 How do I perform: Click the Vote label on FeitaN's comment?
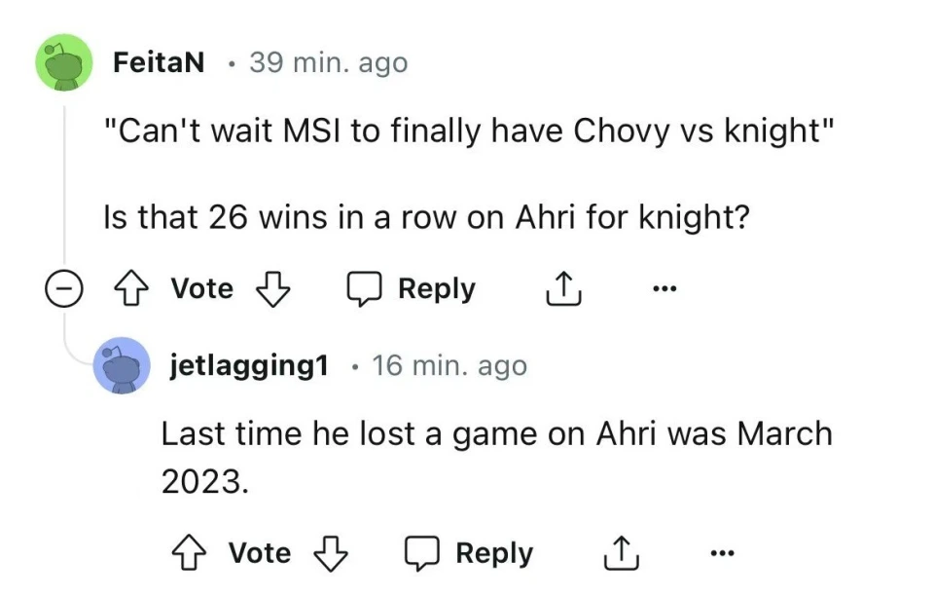coord(202,289)
